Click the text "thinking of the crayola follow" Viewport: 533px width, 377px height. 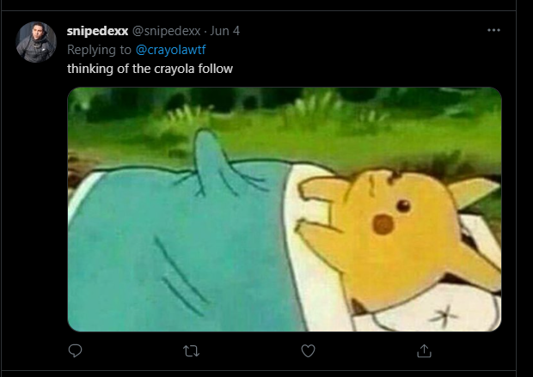coord(150,68)
